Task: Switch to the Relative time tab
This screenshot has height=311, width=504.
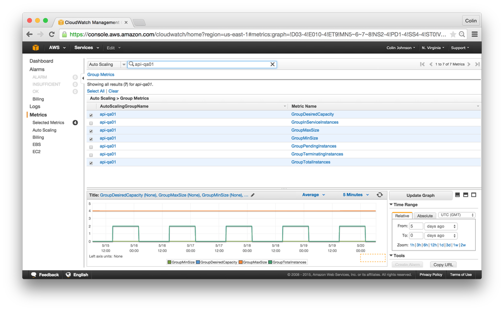Action: tap(402, 216)
